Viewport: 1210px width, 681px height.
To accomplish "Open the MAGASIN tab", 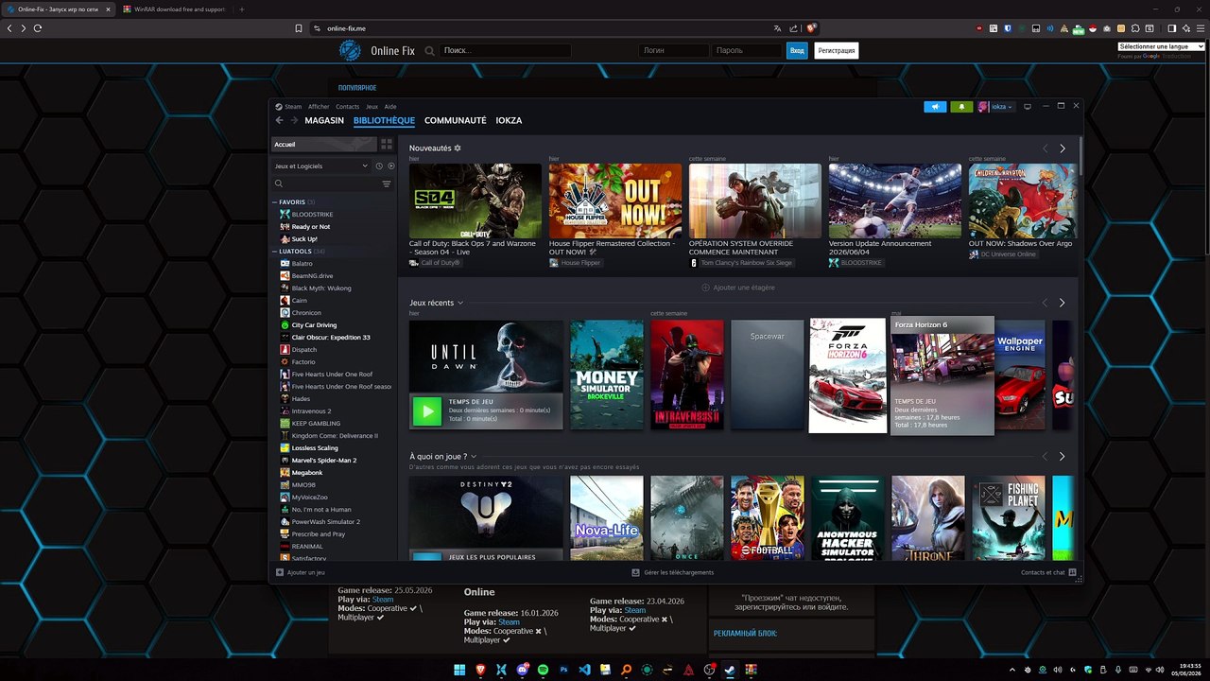I will tap(324, 120).
